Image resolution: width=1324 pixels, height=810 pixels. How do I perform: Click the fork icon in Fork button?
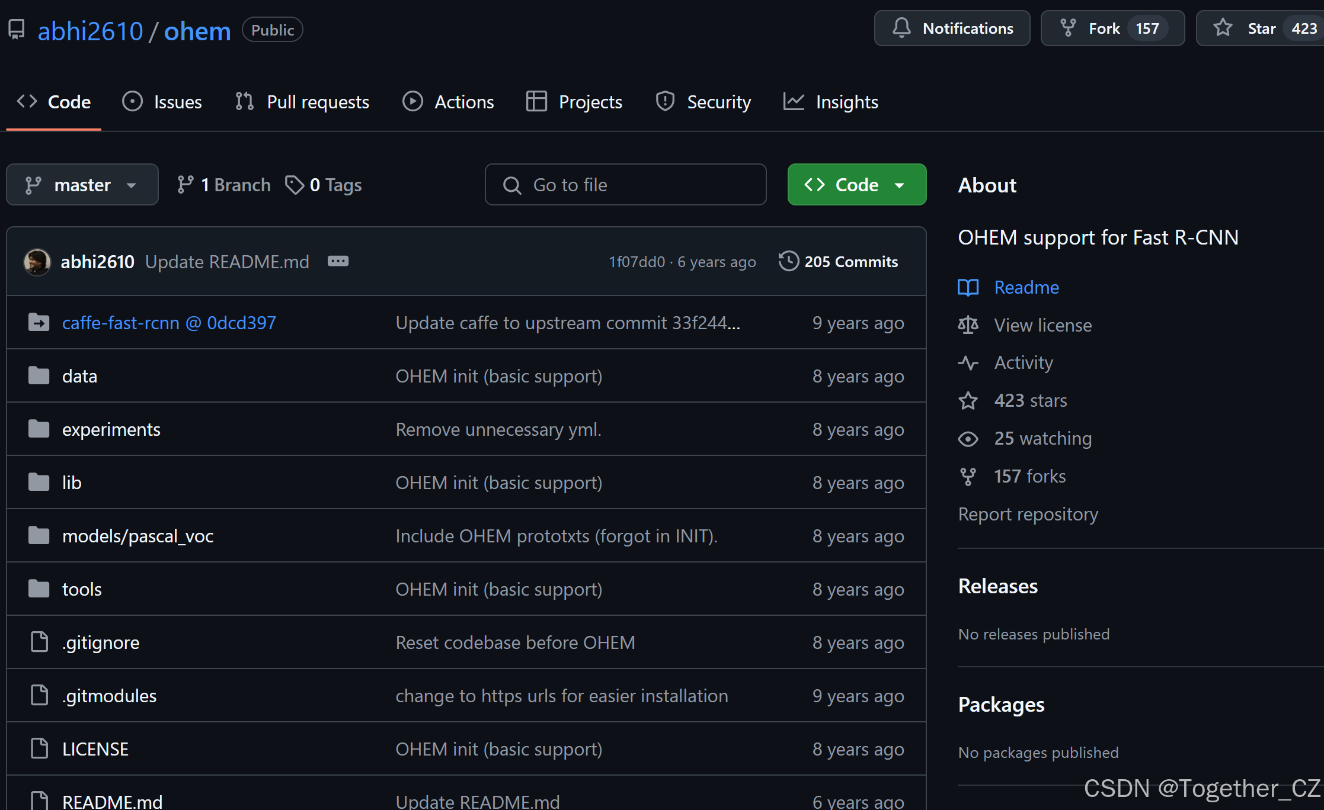pyautogui.click(x=1068, y=28)
